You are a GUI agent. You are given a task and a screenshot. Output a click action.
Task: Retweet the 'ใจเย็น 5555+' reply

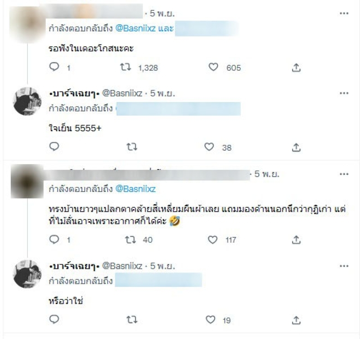[132, 147]
